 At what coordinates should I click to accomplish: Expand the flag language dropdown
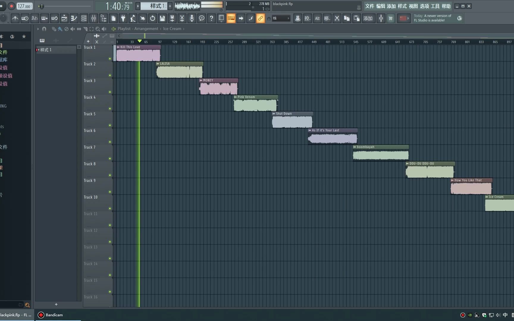tap(404, 18)
